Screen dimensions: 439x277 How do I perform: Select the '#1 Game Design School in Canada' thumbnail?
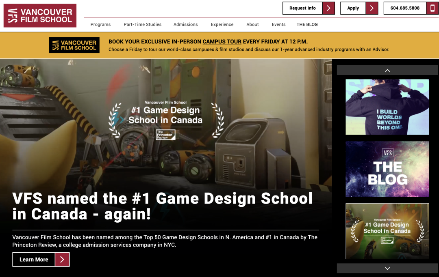(387, 231)
